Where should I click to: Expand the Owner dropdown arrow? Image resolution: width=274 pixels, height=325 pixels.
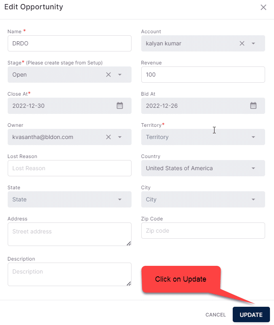point(120,137)
